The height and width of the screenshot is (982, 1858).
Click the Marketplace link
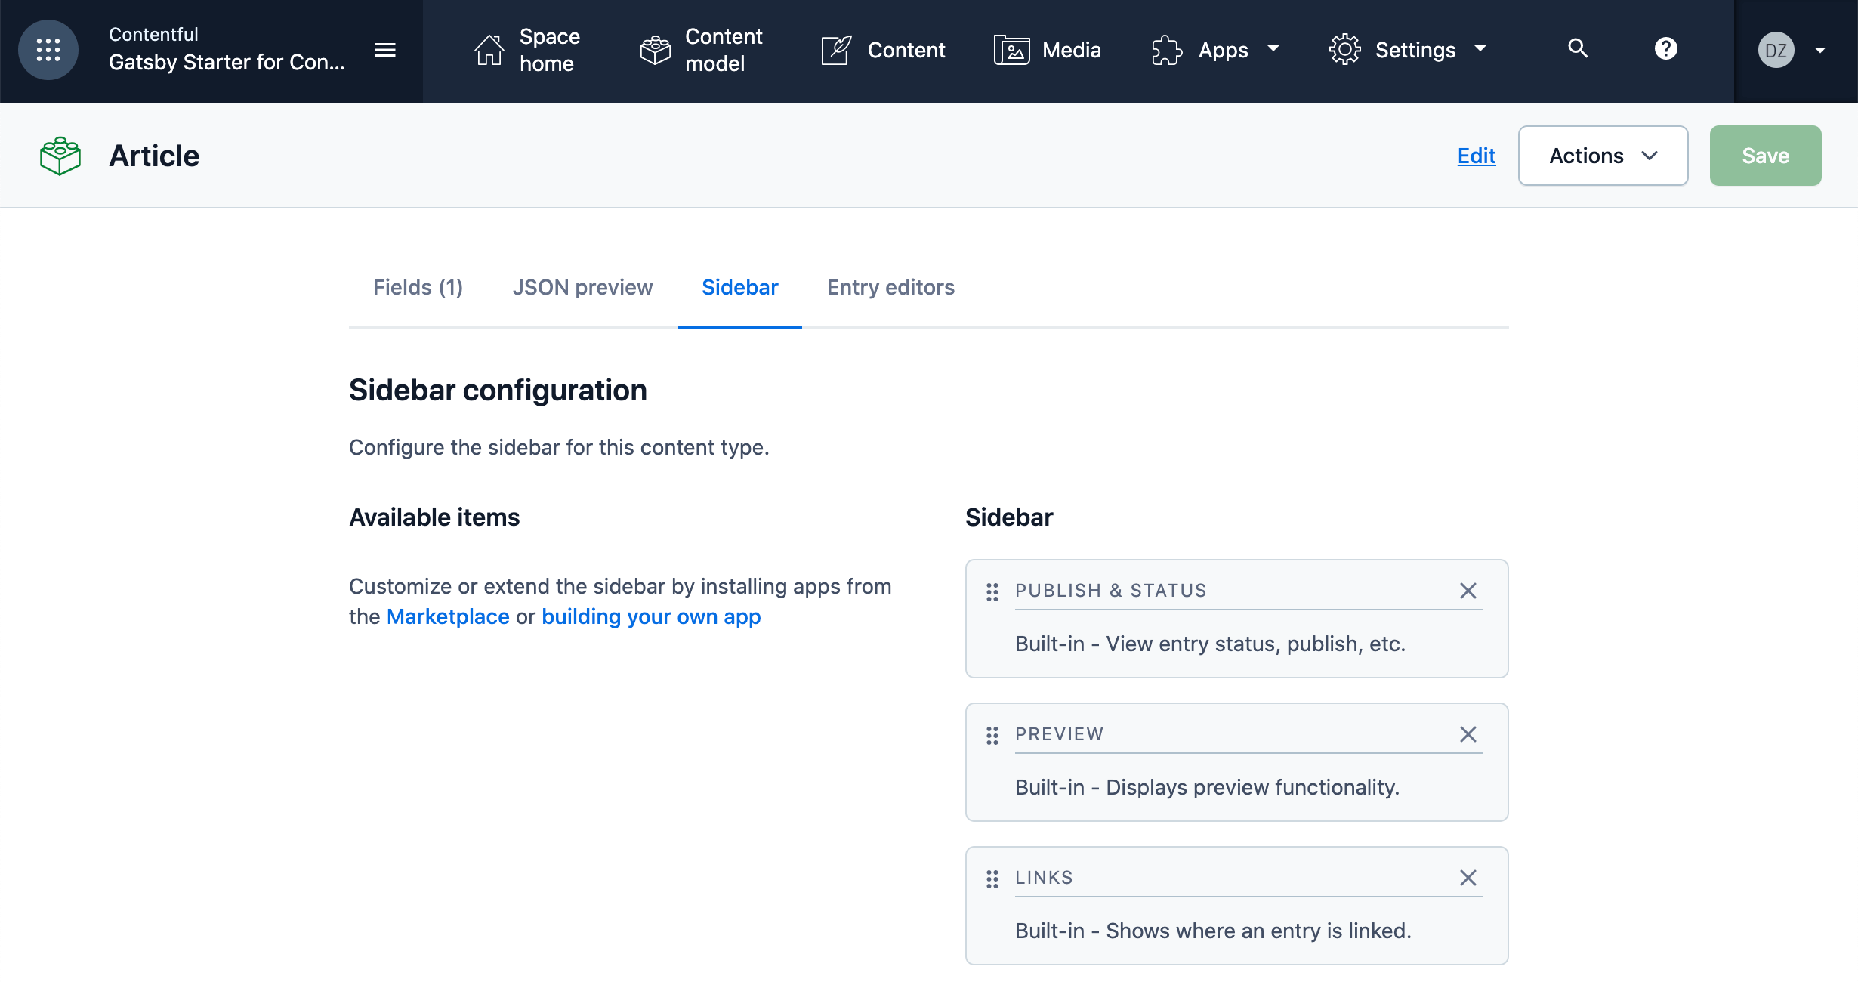447,616
